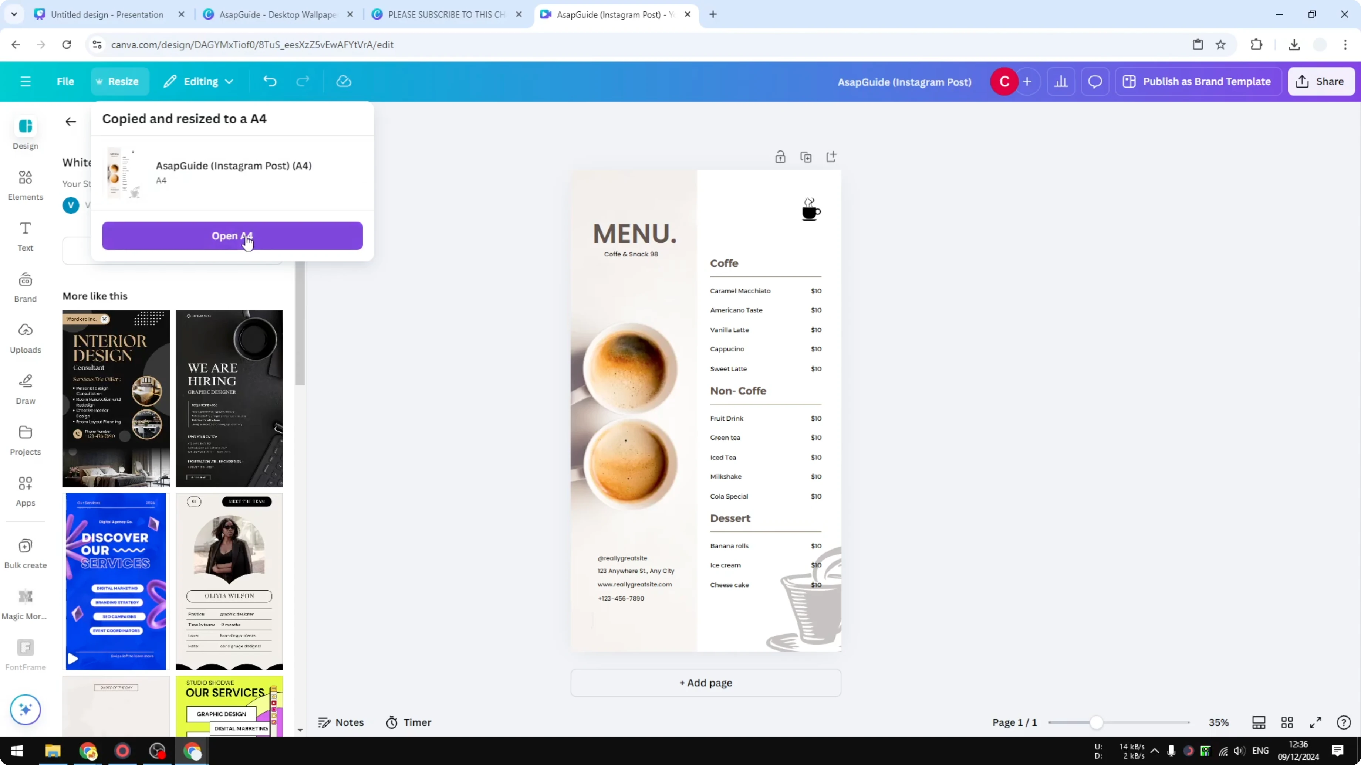
Task: Choose the Olivia Wilson team template
Action: point(229,581)
